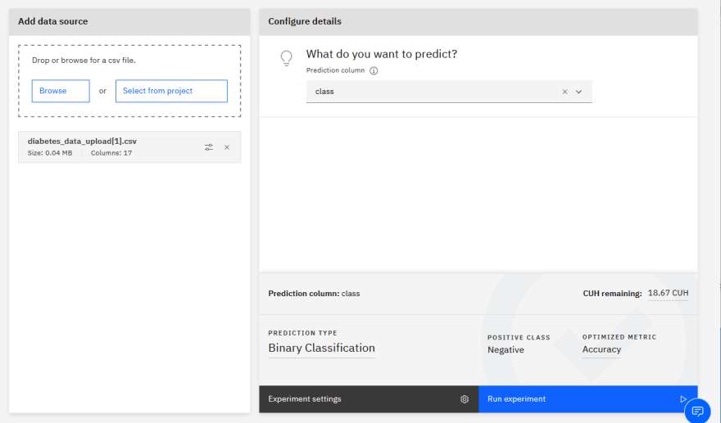The width and height of the screenshot is (721, 423).
Task: Browse for a csv file
Action: point(61,91)
